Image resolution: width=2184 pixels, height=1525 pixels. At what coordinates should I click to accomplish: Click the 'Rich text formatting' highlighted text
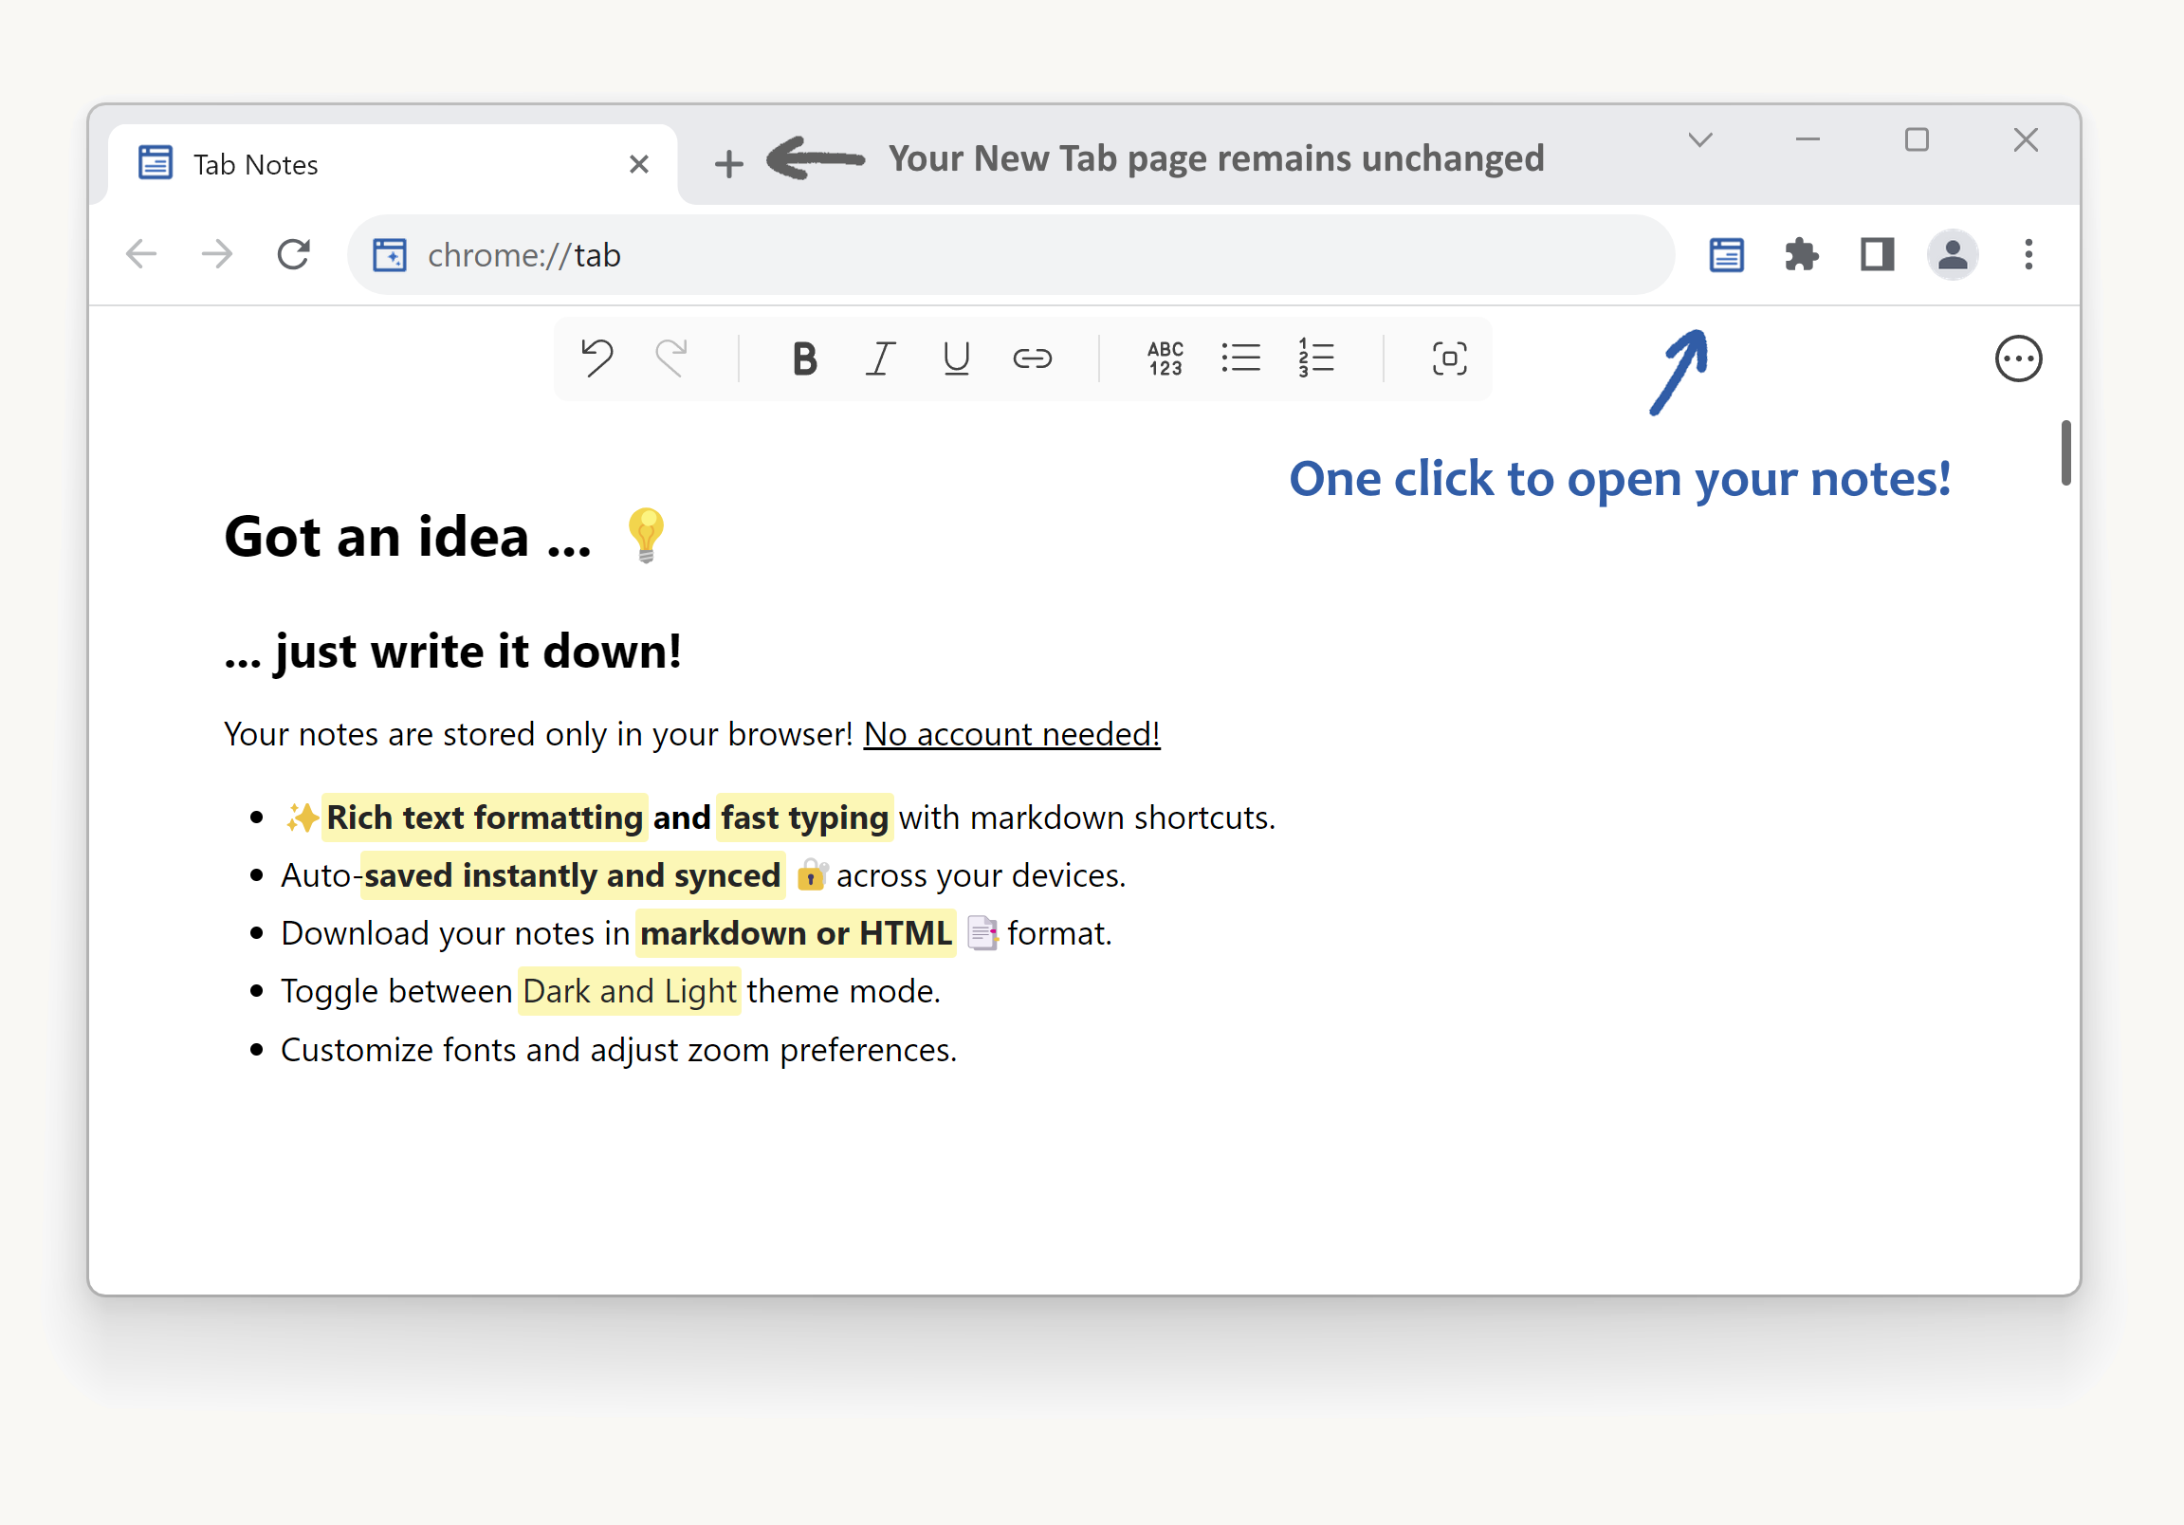[x=485, y=818]
